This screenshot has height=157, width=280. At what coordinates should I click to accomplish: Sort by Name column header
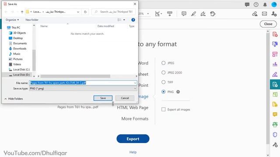(x=44, y=26)
